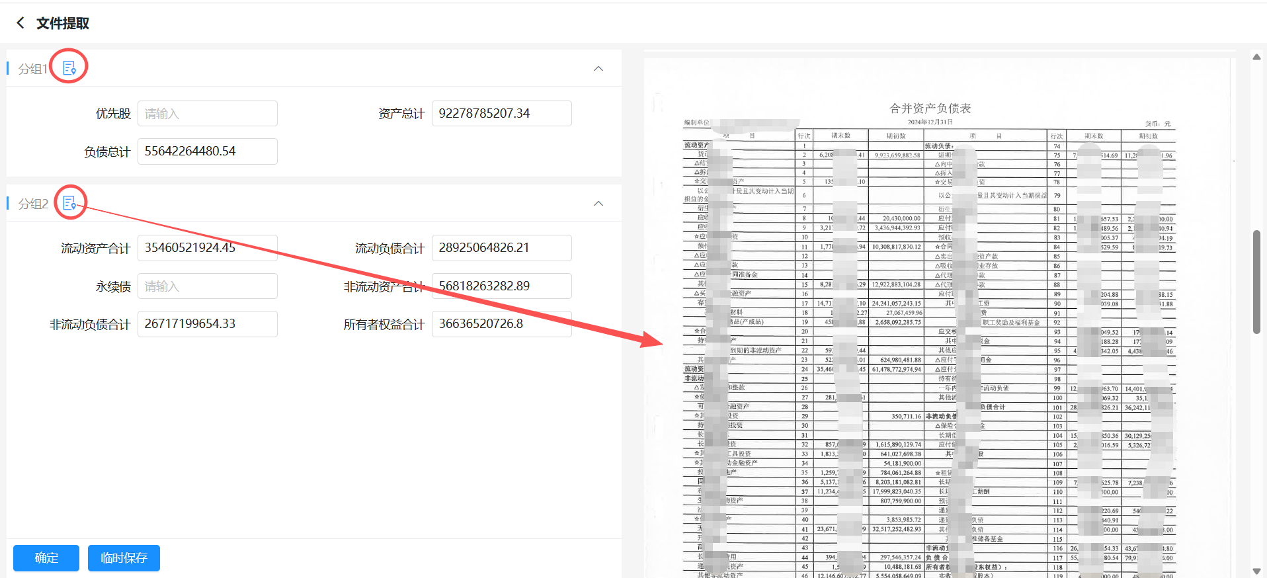Focus the empty 永续债 input field
Screen dimensions: 1267x578
(207, 286)
